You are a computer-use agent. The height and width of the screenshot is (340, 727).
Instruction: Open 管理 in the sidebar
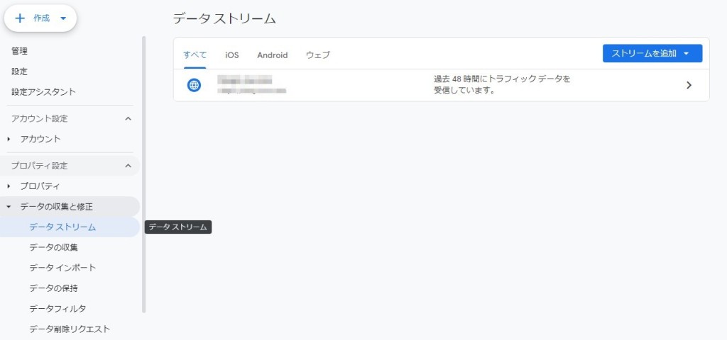(20, 51)
